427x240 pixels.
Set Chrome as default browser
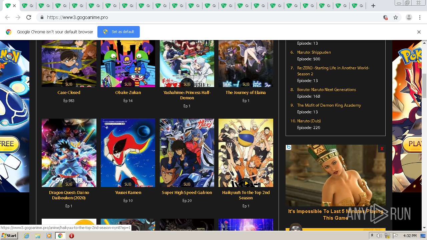tap(118, 32)
